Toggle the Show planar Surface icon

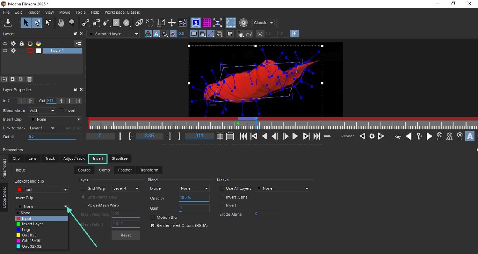pyautogui.click(x=196, y=23)
